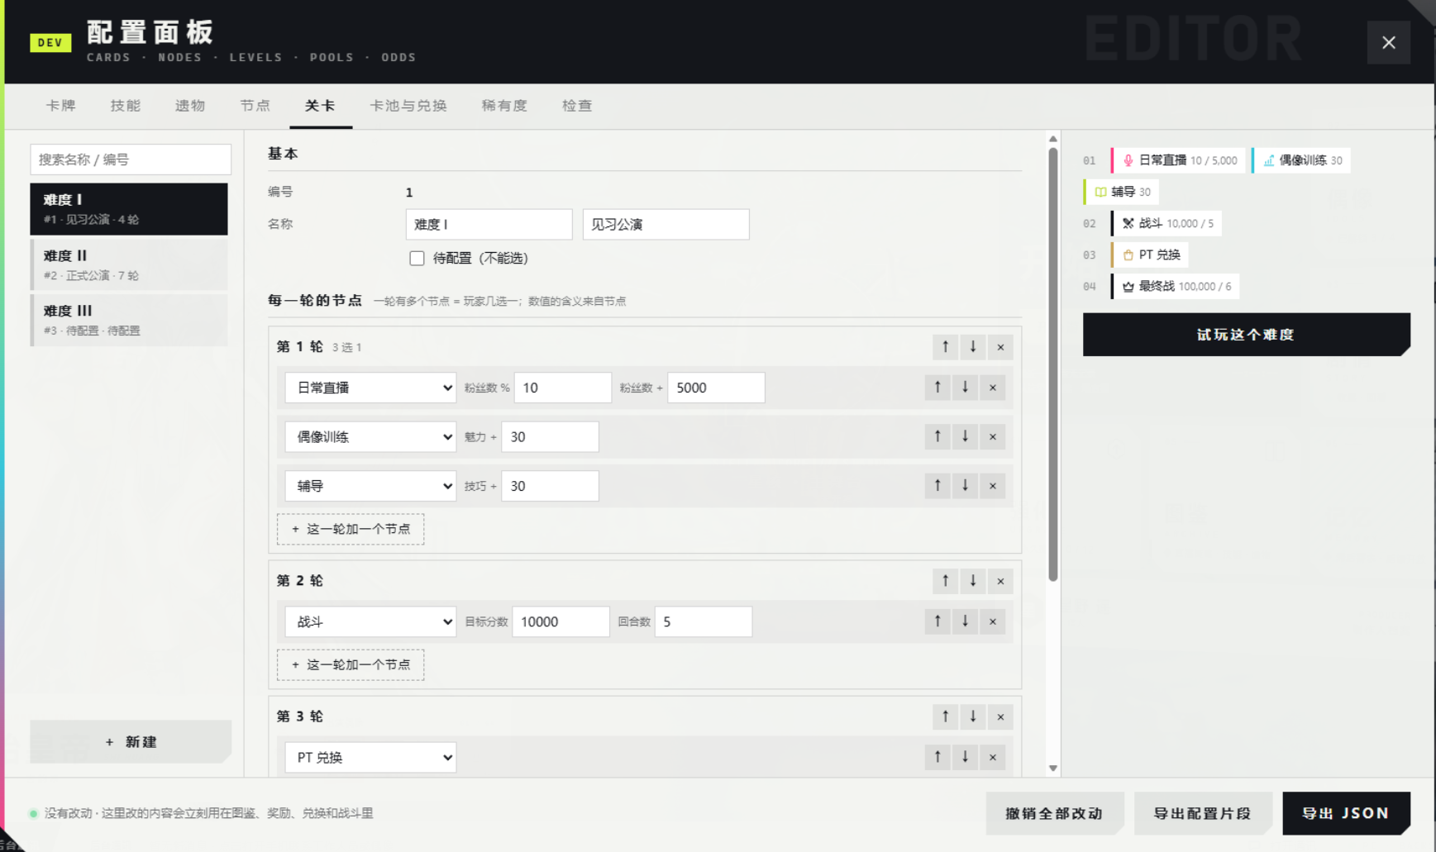
Task: Click the vertical scrollbar thumb in the editor
Action: [x=1052, y=364]
